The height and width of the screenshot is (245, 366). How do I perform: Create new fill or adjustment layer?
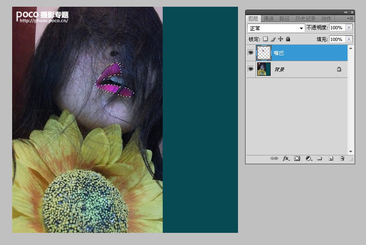[x=308, y=158]
